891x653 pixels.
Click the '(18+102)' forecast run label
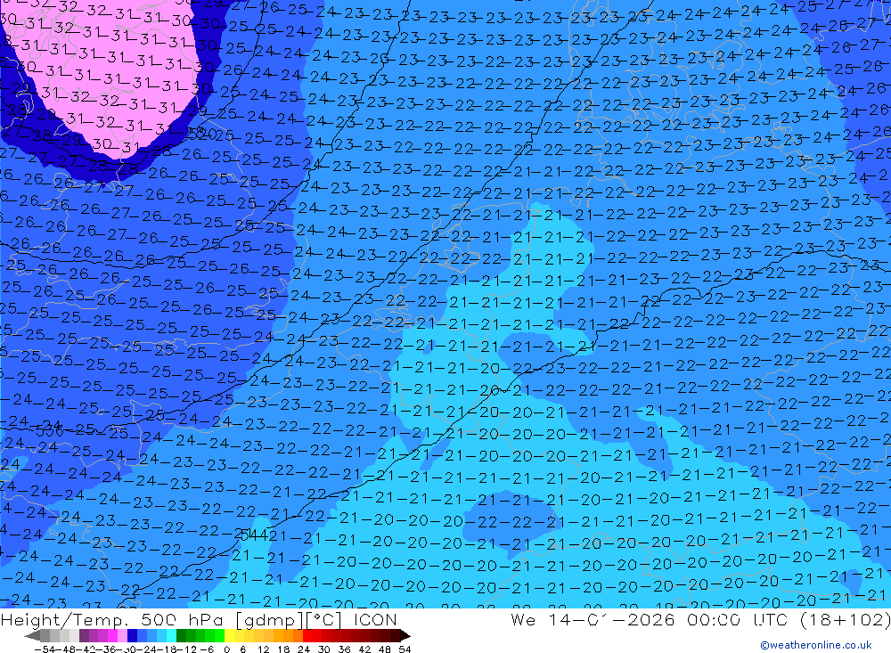tap(845, 619)
